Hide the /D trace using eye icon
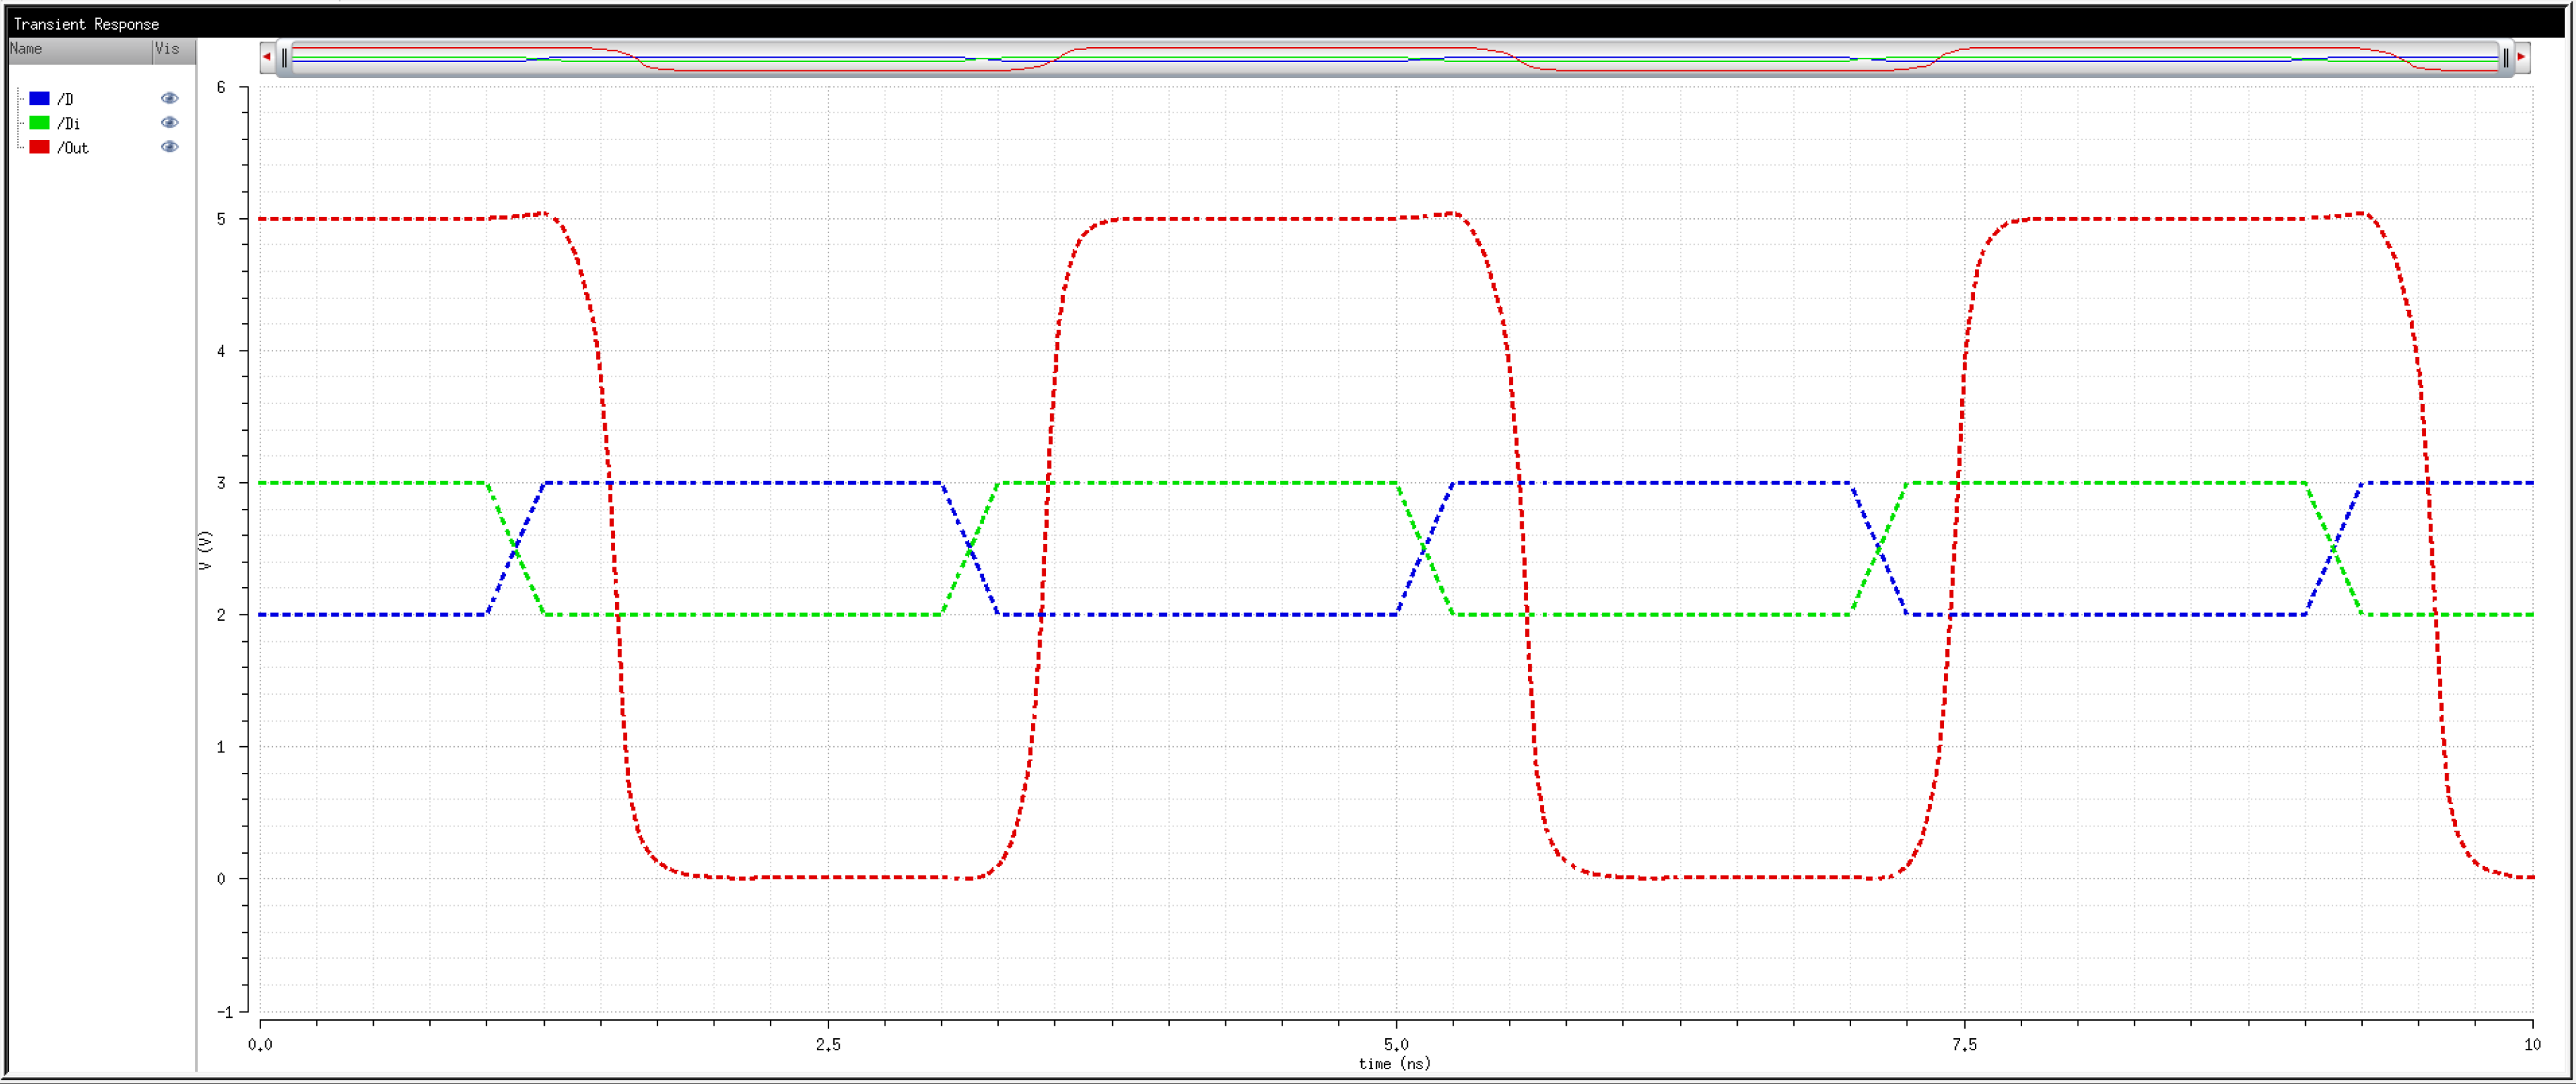The image size is (2576, 1084). coord(169,98)
